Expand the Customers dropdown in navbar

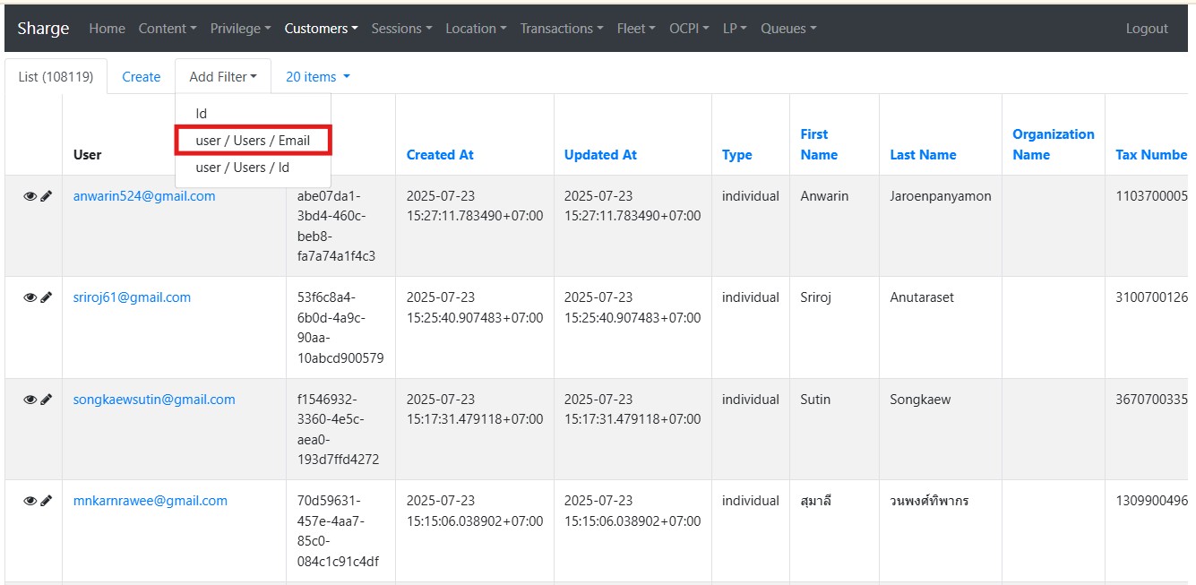coord(321,29)
